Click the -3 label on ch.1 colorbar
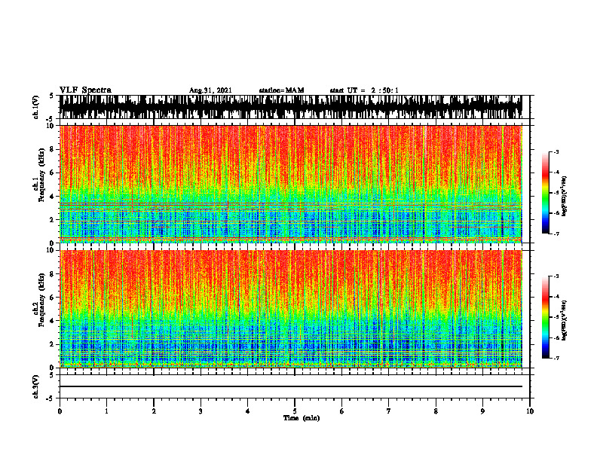Screen dimensions: 597x461 pyautogui.click(x=556, y=151)
